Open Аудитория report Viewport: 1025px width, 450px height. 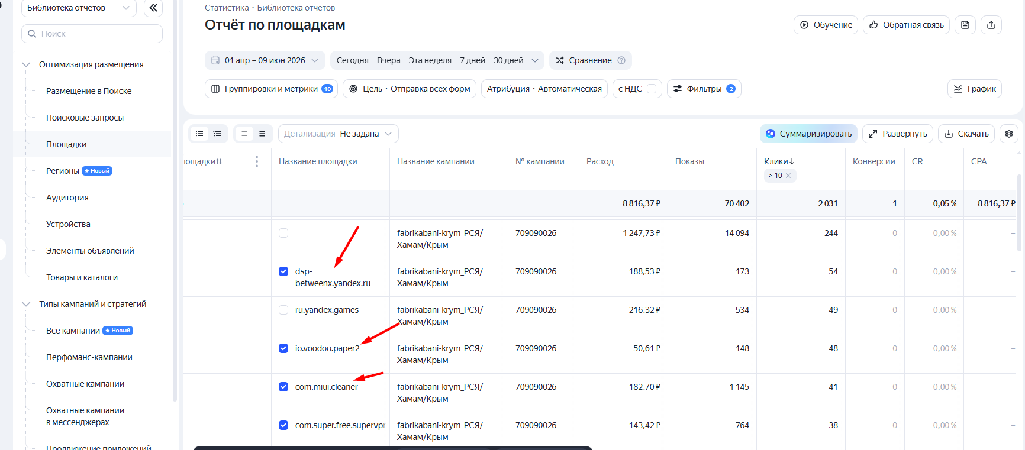[x=67, y=198]
